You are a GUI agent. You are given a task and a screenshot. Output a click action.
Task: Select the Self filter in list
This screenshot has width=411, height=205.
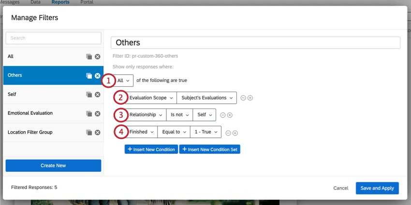pos(44,95)
